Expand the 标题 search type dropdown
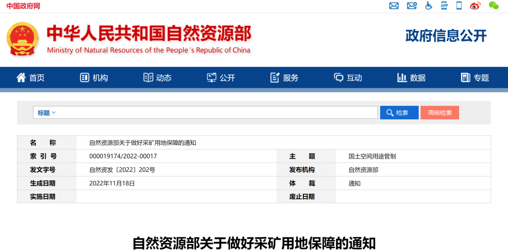The height and width of the screenshot is (251, 508). pyautogui.click(x=47, y=113)
